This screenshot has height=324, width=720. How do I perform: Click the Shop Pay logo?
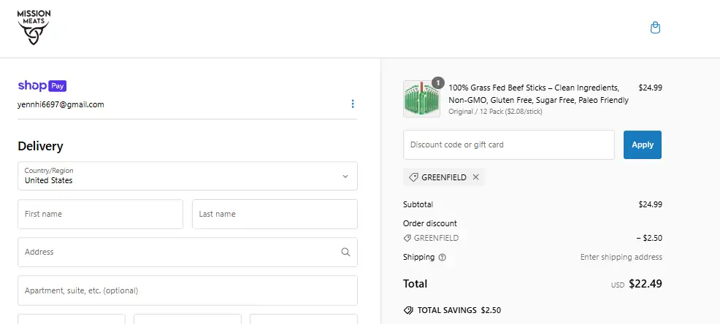pos(42,85)
